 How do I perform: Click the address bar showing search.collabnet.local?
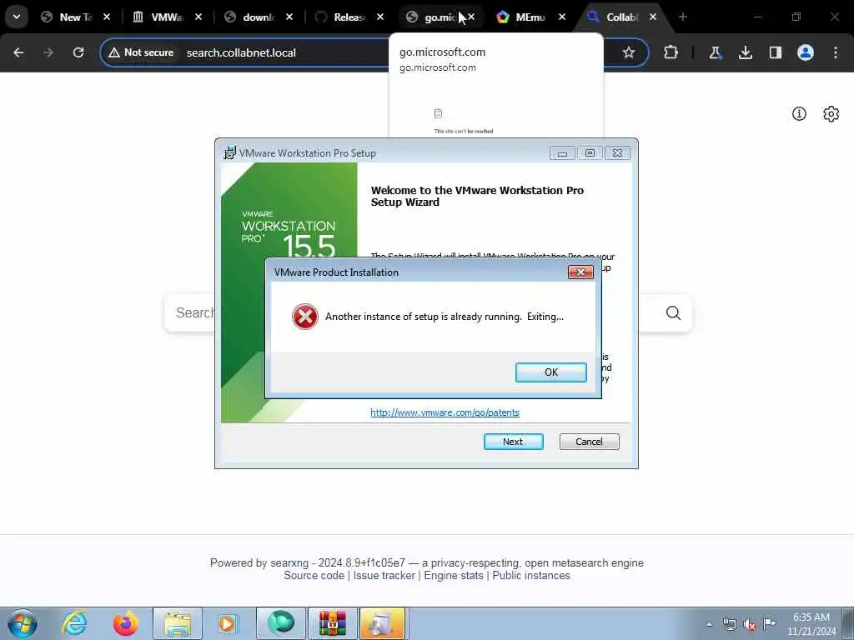[241, 52]
